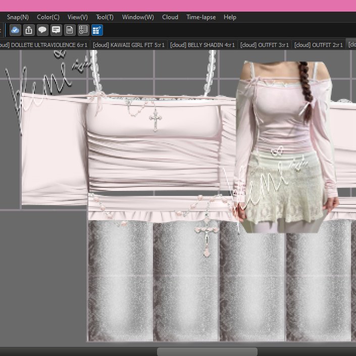Switch to DOLLETE ULTRAVIOLENCE 6:r1 tab
Image resolution: width=356 pixels, height=356 pixels.
point(44,45)
